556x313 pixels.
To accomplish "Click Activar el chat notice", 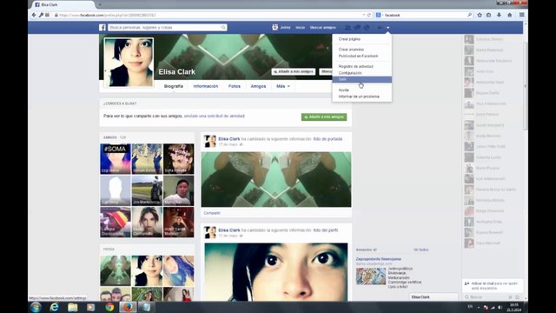I will point(493,286).
